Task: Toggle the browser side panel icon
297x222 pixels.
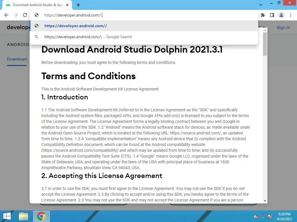Action: [272, 15]
